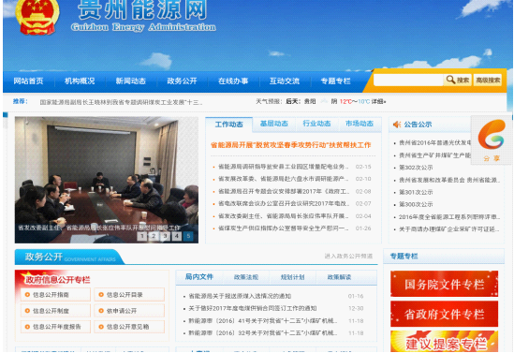Click the magnifier 搜索 search button
Viewport: 514px width, 353px height.
coord(458,80)
